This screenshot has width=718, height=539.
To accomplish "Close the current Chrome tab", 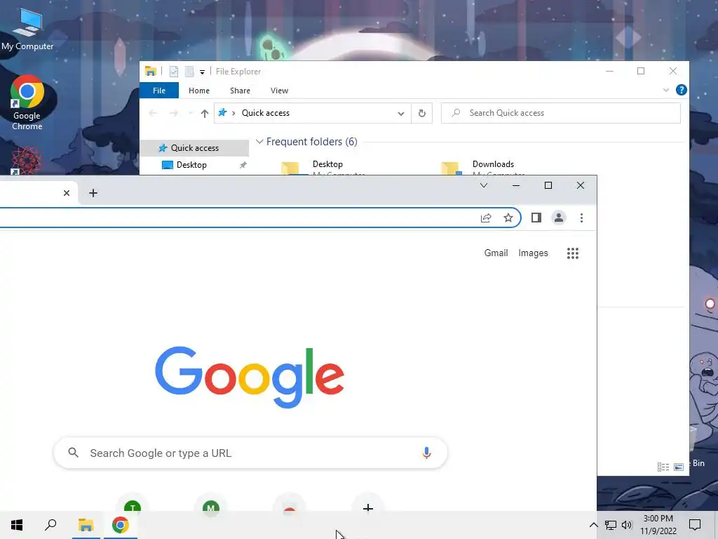I will [x=67, y=193].
